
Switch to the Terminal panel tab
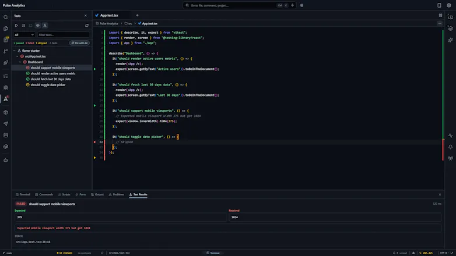tap(23, 194)
